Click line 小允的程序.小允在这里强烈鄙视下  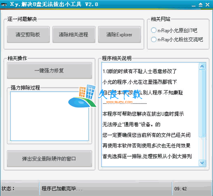point(140,82)
